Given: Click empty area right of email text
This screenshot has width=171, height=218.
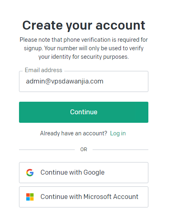Looking at the screenshot, I should 125,81.
